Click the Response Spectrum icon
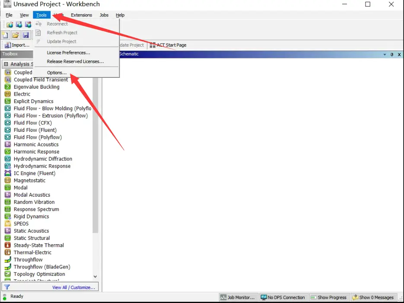This screenshot has height=303, width=404. 8,209
